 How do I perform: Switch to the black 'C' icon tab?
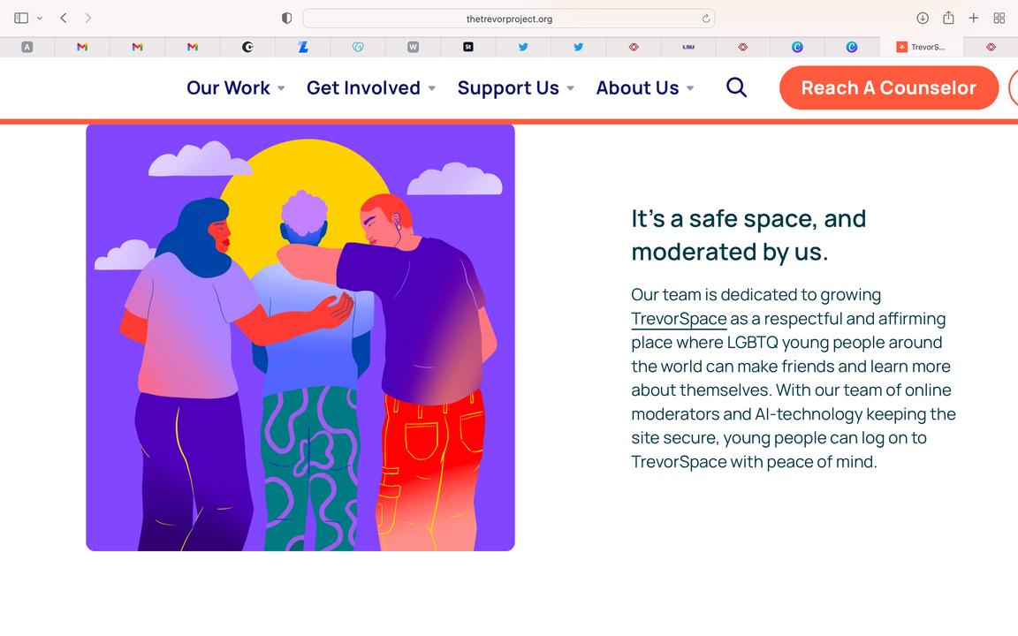(247, 47)
